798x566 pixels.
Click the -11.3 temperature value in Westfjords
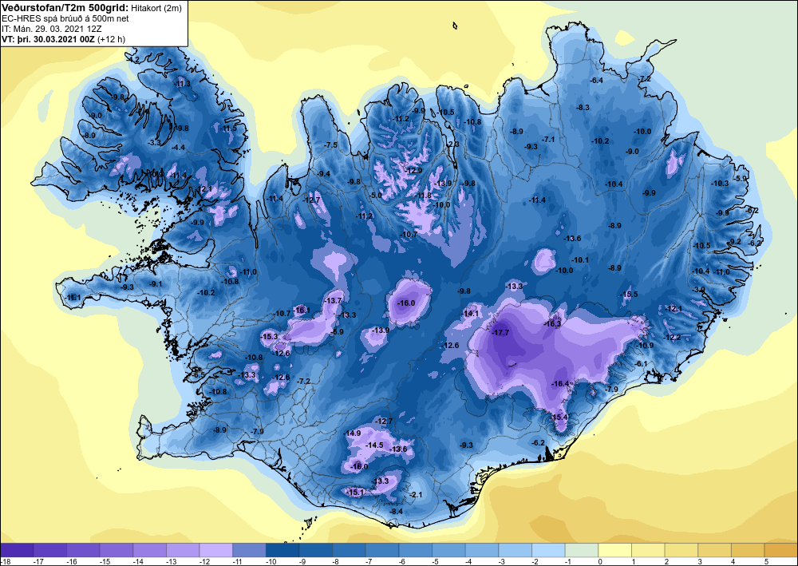(182, 84)
